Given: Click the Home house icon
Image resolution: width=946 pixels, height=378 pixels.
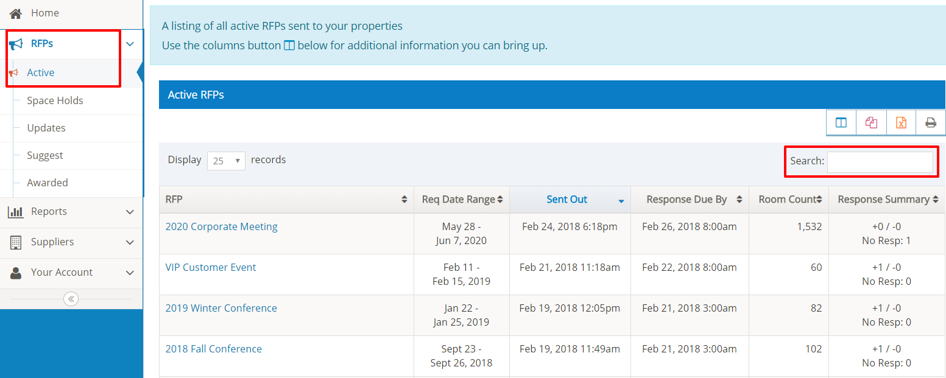Looking at the screenshot, I should pyautogui.click(x=16, y=13).
